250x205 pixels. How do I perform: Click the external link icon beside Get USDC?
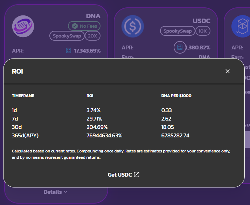coord(137,175)
